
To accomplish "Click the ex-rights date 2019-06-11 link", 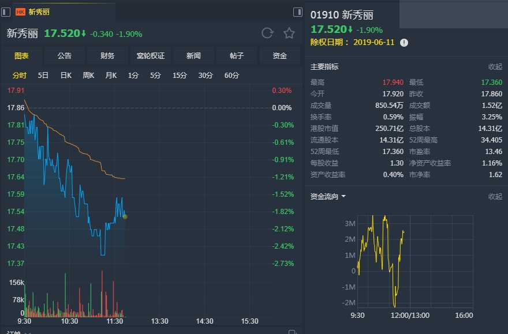I will [373, 43].
